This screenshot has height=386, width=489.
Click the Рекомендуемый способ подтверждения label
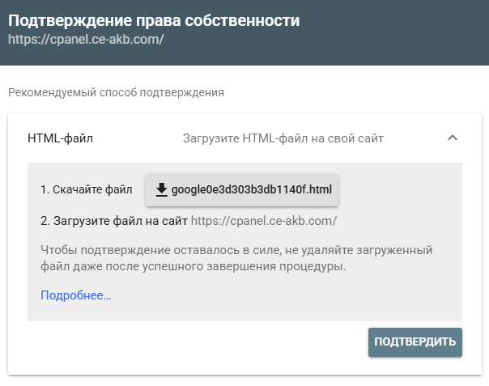[116, 92]
